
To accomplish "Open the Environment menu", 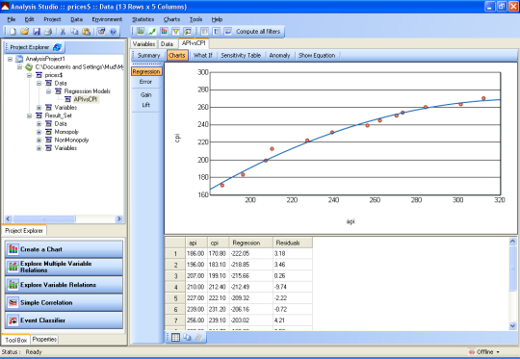I will point(107,19).
